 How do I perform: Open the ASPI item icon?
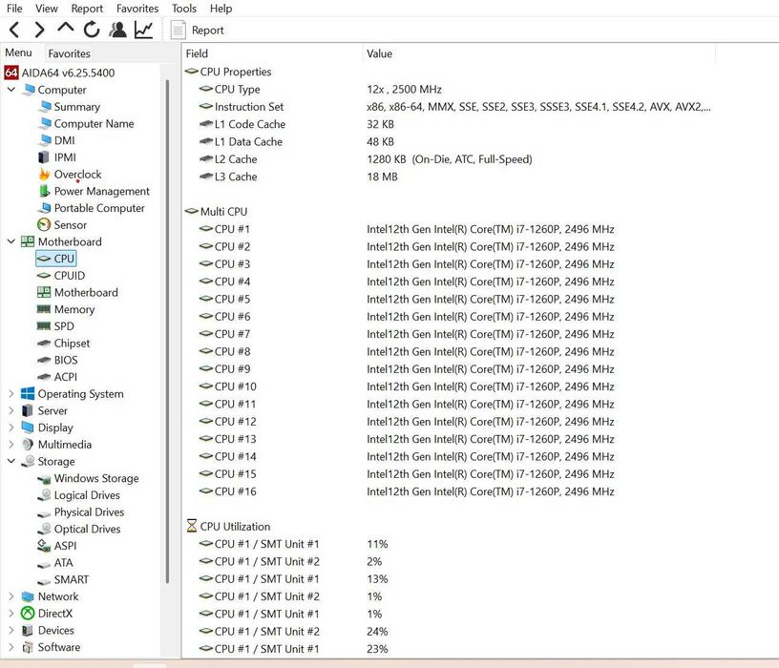point(44,545)
